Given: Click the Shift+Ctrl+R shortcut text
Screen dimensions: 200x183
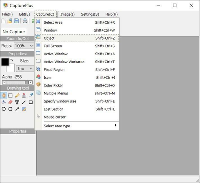Looking at the screenshot, I should coord(105,22).
